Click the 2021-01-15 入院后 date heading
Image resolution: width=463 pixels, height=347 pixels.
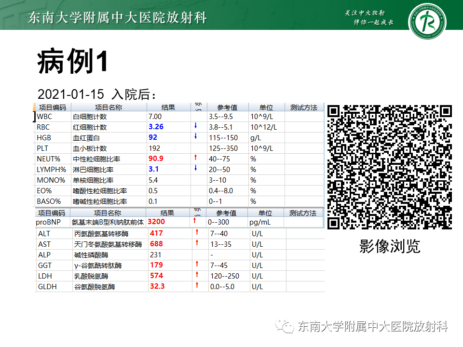point(96,94)
